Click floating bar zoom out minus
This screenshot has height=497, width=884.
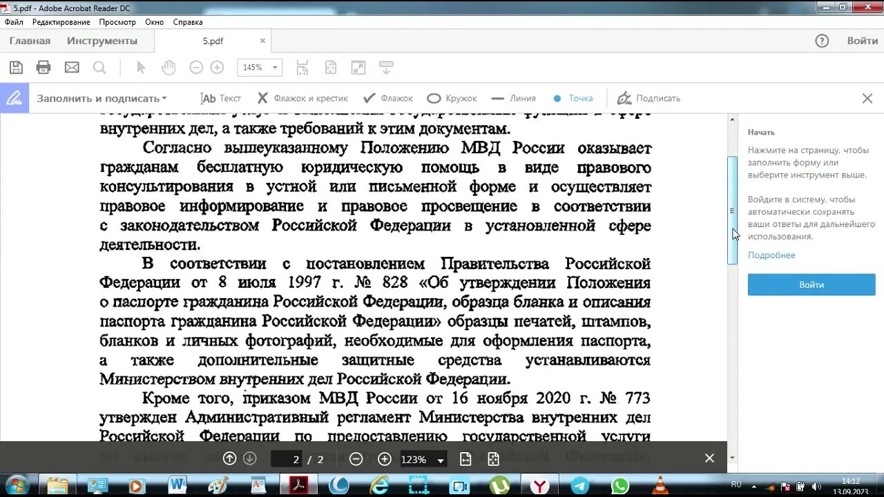tap(356, 459)
